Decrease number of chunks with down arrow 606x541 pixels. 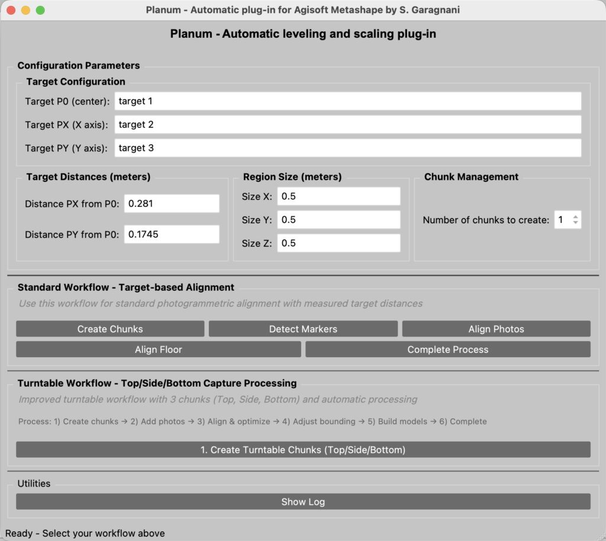575,223
